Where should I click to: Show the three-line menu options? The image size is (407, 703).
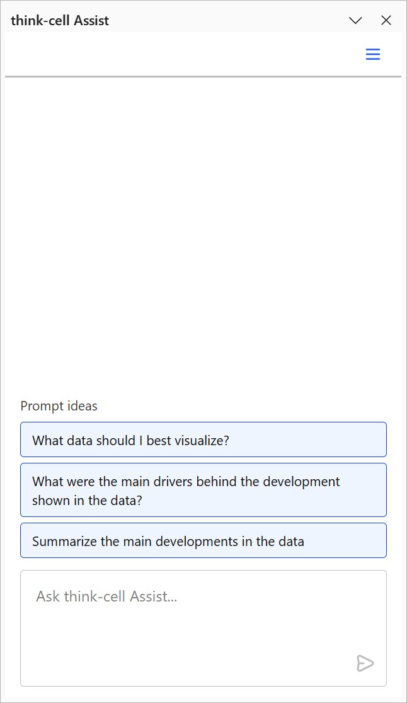(373, 54)
